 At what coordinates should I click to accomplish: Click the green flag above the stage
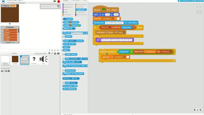(55, 1)
